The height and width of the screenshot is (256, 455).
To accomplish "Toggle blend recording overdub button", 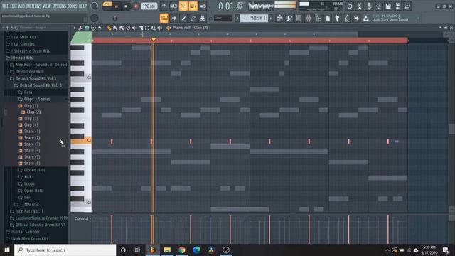I will point(193,6).
